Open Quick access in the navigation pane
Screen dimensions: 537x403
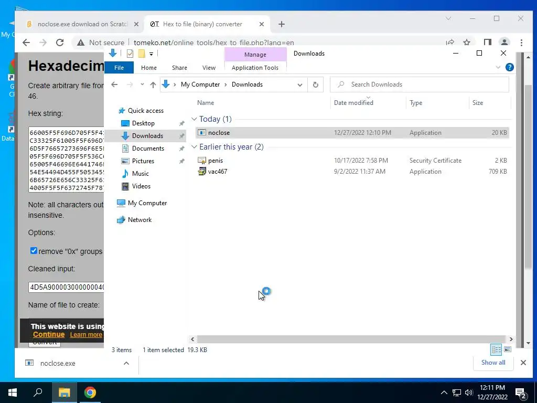[145, 111]
